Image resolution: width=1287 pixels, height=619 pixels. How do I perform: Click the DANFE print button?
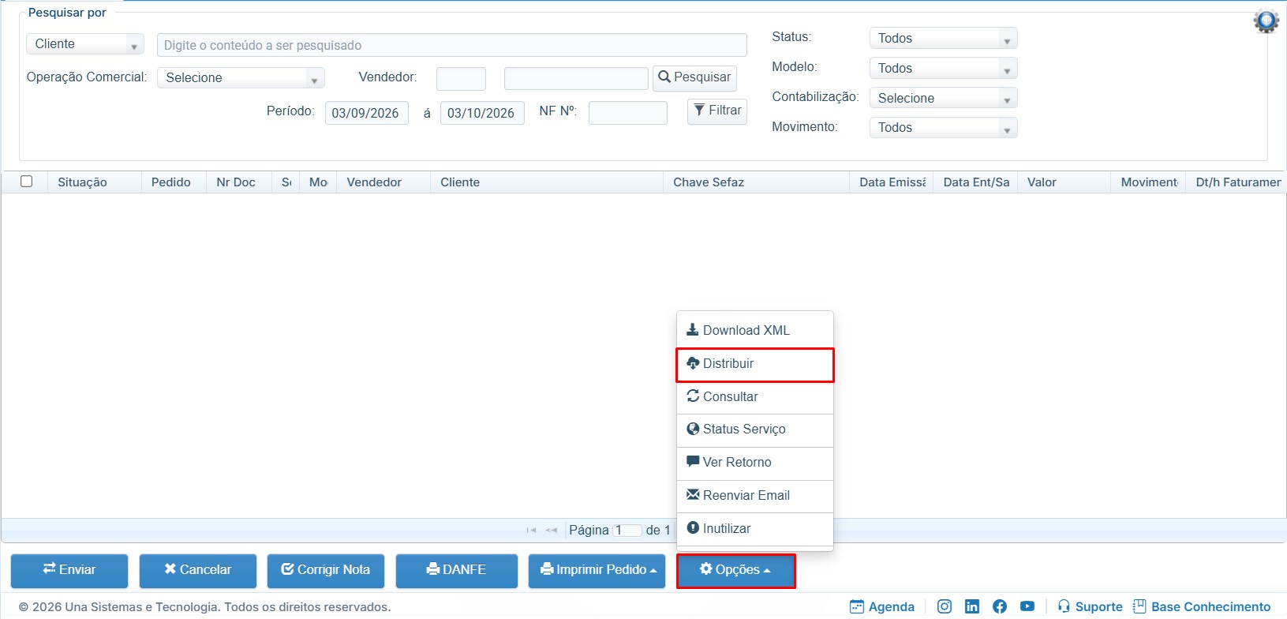(x=457, y=570)
